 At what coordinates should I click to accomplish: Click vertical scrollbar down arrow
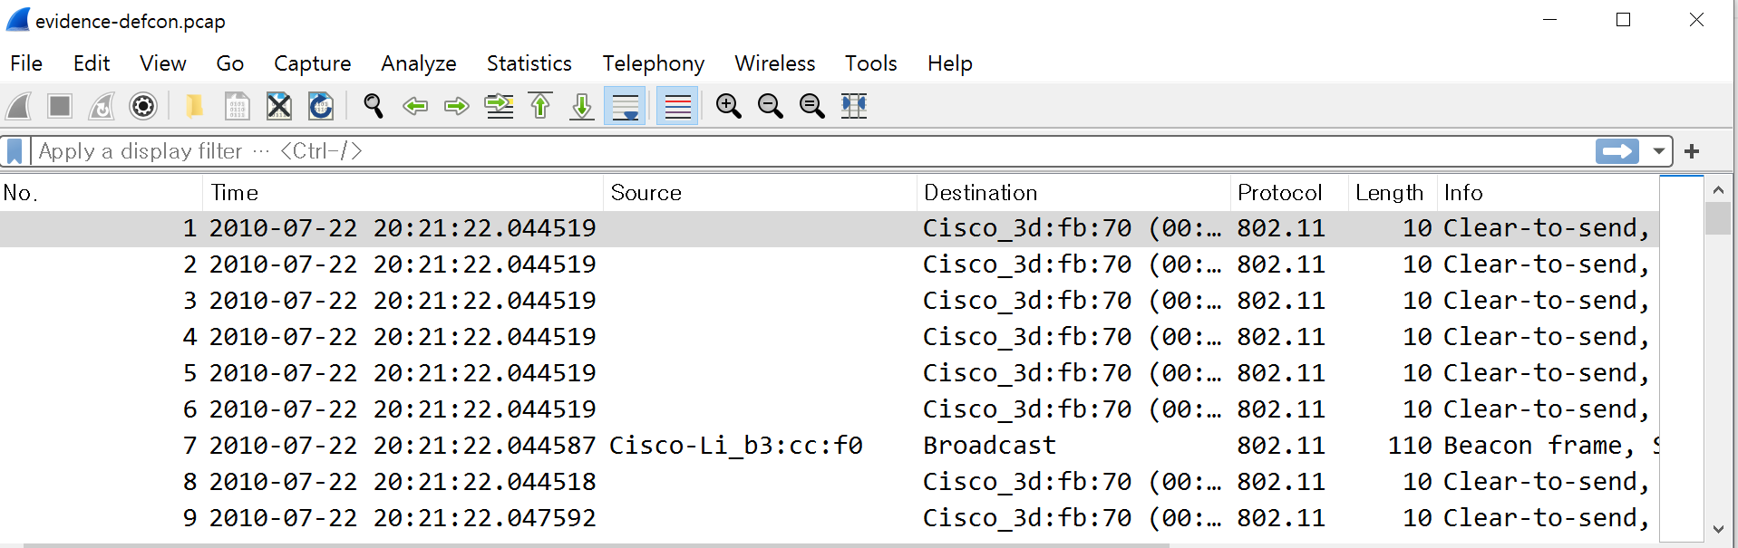click(x=1717, y=530)
